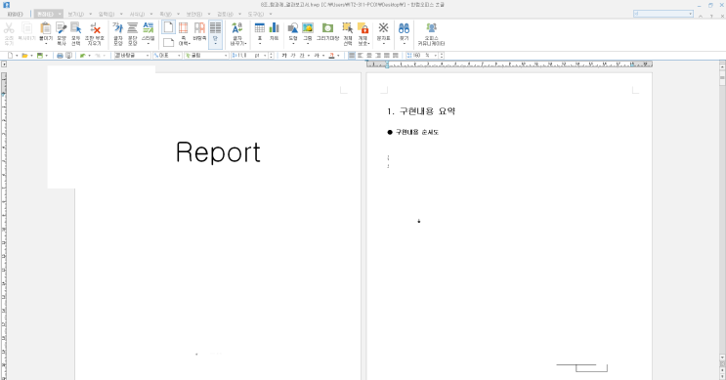The height and width of the screenshot is (380, 726).
Task: Open the Format (서식) menu
Action: coord(137,15)
